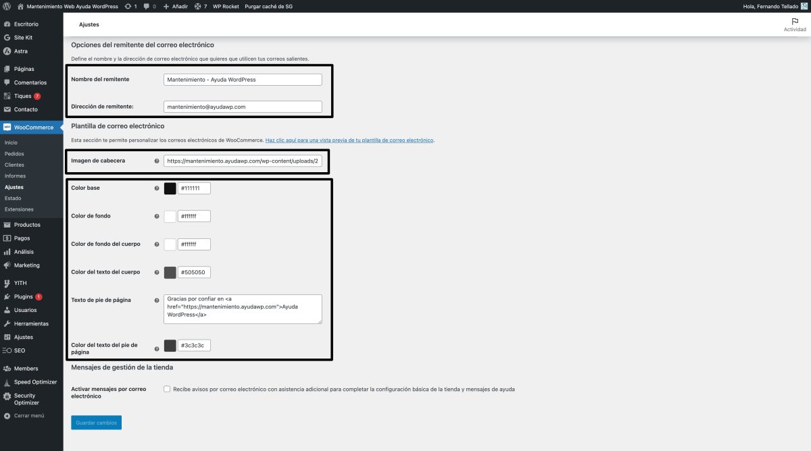Open the Tiques menu showing 7 notifications
Image resolution: width=811 pixels, height=451 pixels.
tap(22, 96)
